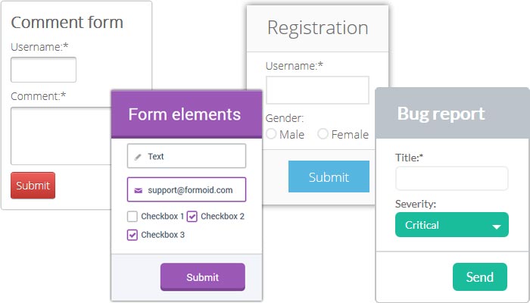The height and width of the screenshot is (303, 530).
Task: Click the envelope icon in email field
Action: [x=138, y=190]
